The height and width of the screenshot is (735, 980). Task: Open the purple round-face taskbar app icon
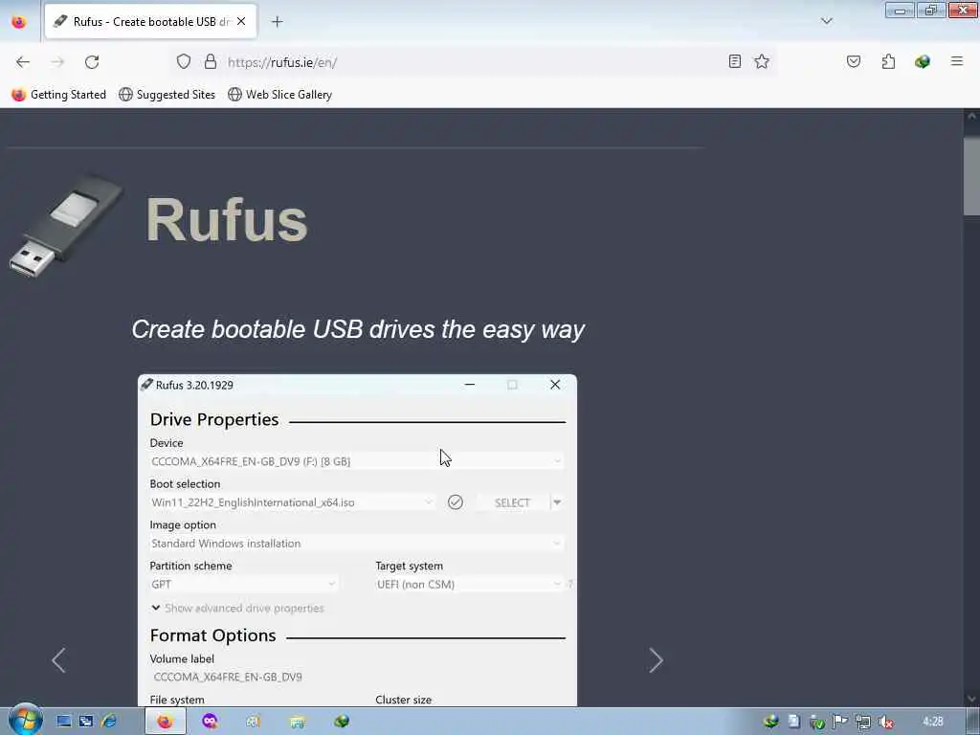(x=210, y=722)
